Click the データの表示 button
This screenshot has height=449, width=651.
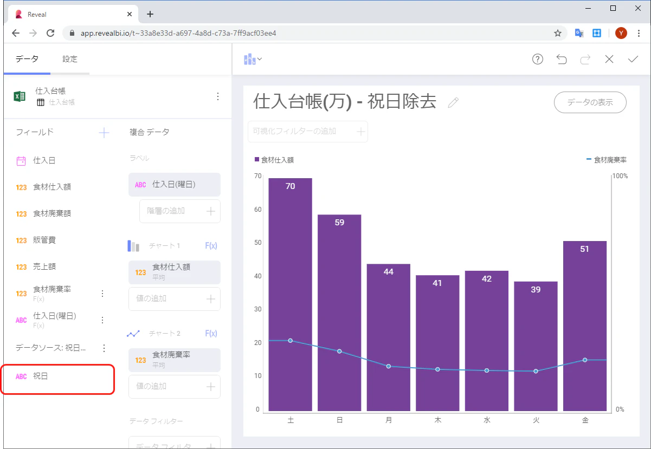[x=590, y=102]
